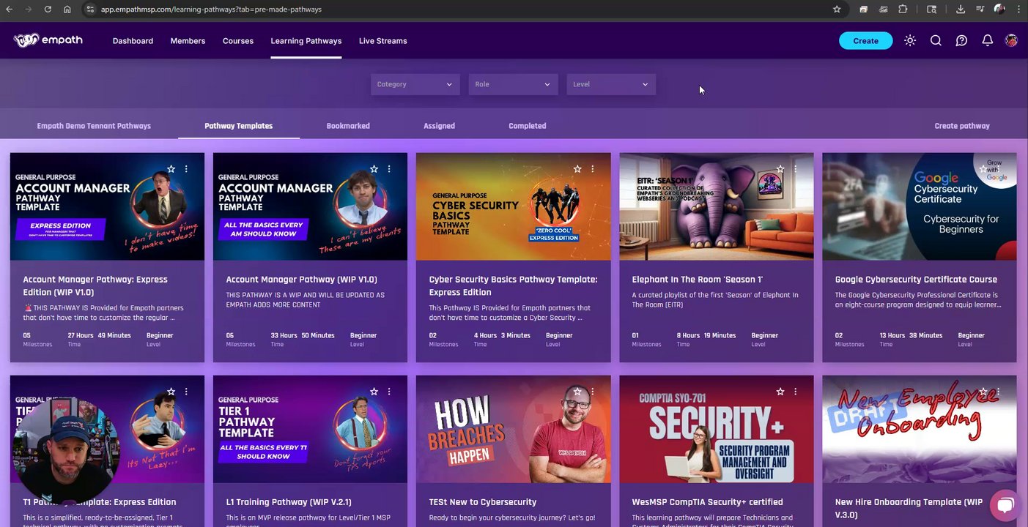This screenshot has height=527, width=1028.
Task: Toggle light mode sun icon
Action: [910, 41]
